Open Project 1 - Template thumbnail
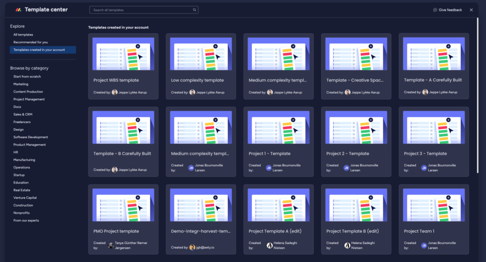This screenshot has width=486, height=262. [x=279, y=127]
